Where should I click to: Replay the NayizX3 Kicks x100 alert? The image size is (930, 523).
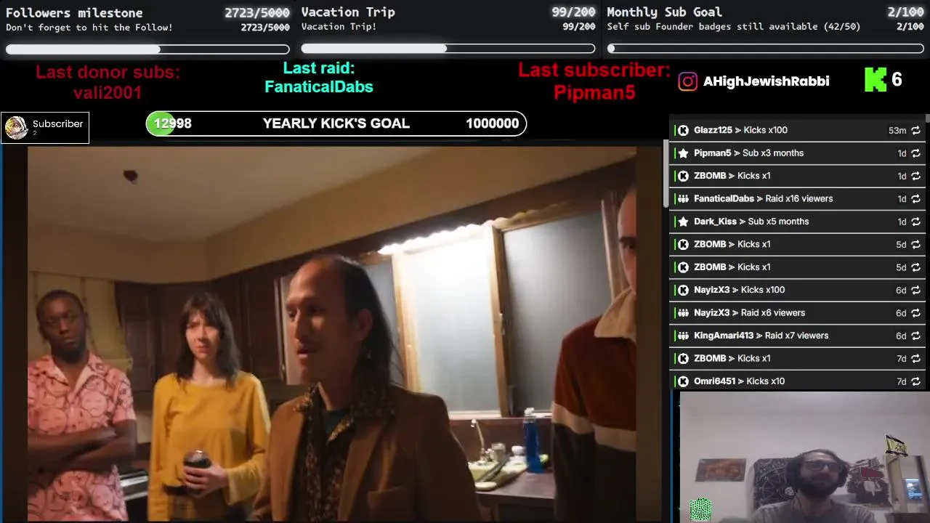(915, 291)
